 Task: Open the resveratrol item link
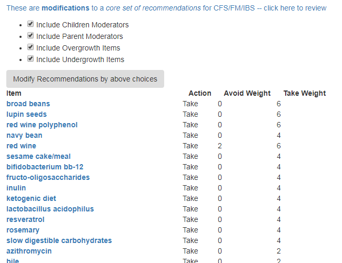(25, 219)
